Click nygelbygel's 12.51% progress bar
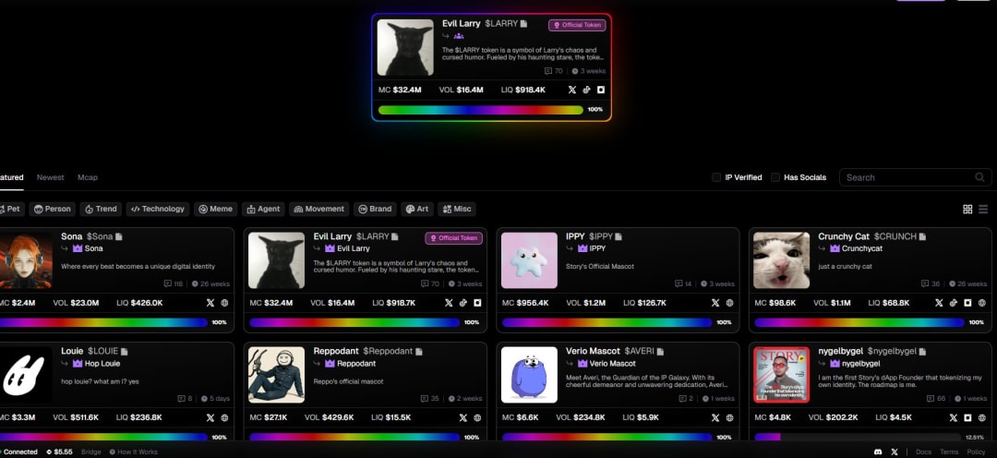Image resolution: width=997 pixels, height=458 pixels. 858,437
